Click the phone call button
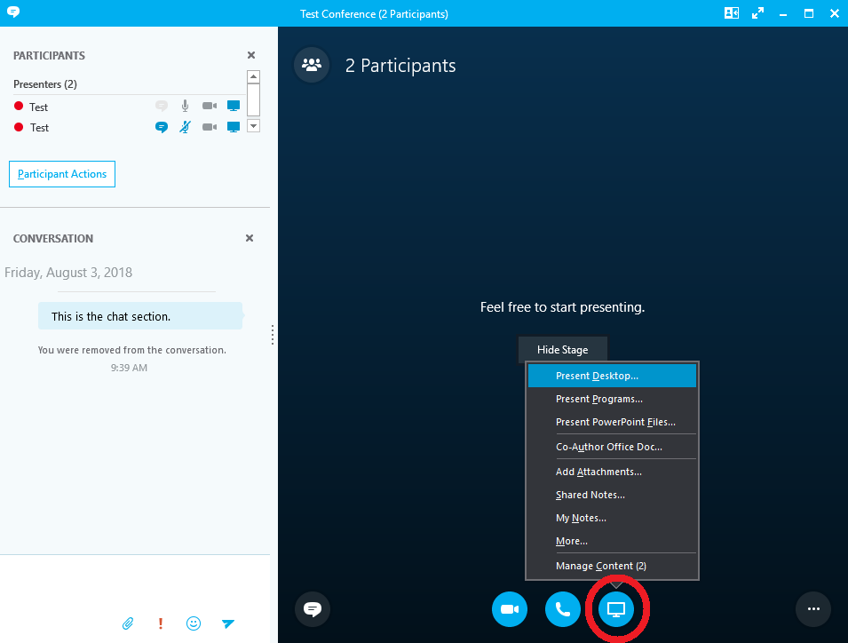 click(563, 609)
